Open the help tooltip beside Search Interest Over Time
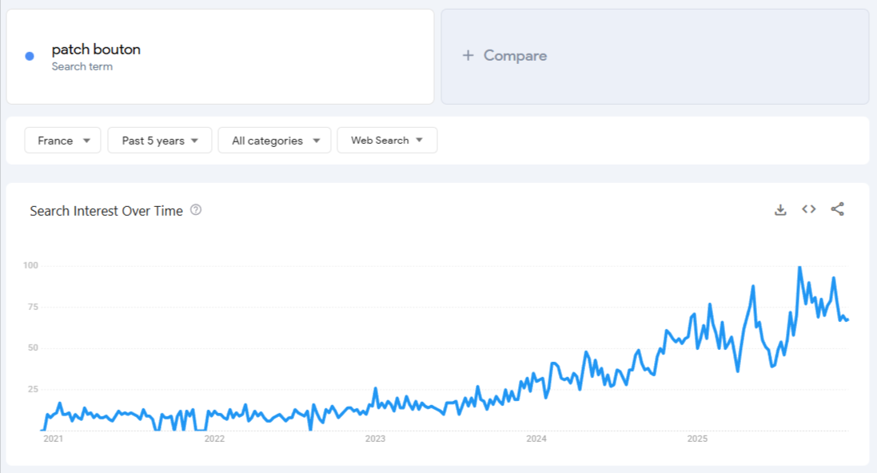 coord(197,209)
